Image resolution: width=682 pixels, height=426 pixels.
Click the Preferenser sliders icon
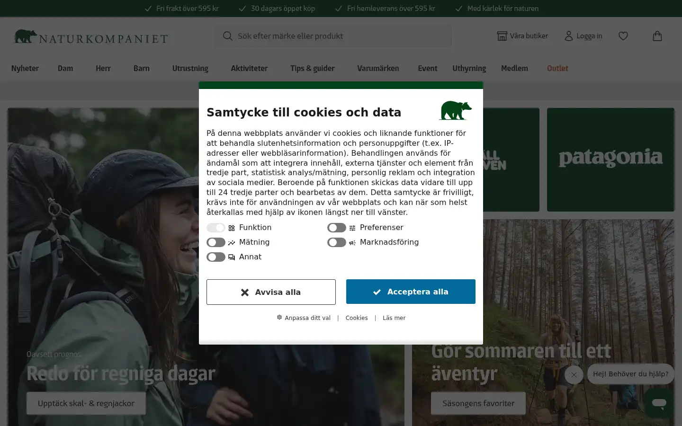[352, 228]
